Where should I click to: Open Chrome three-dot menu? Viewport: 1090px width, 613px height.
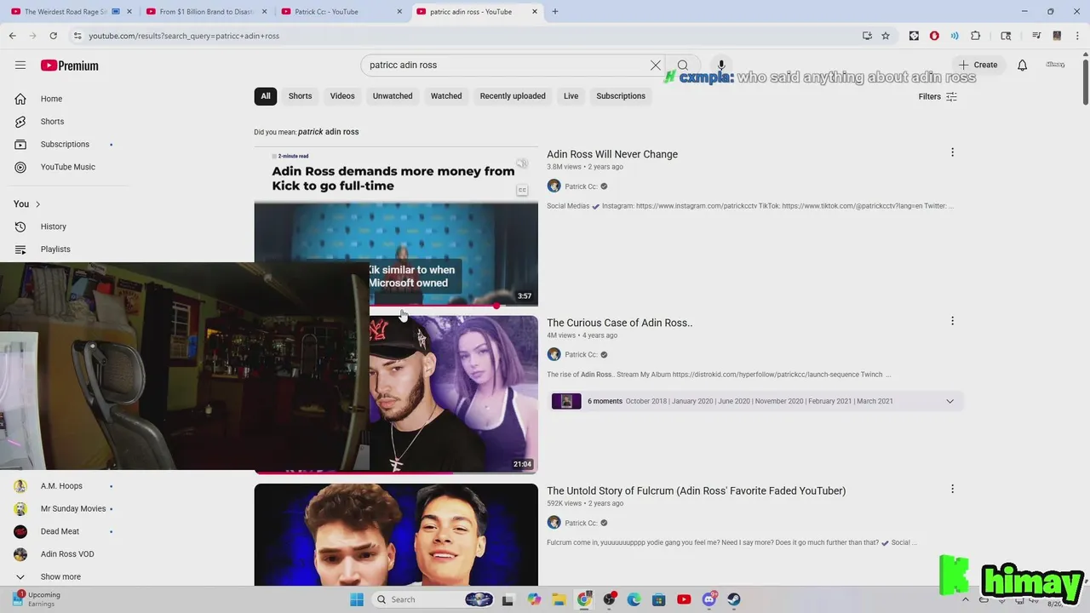tap(1078, 36)
